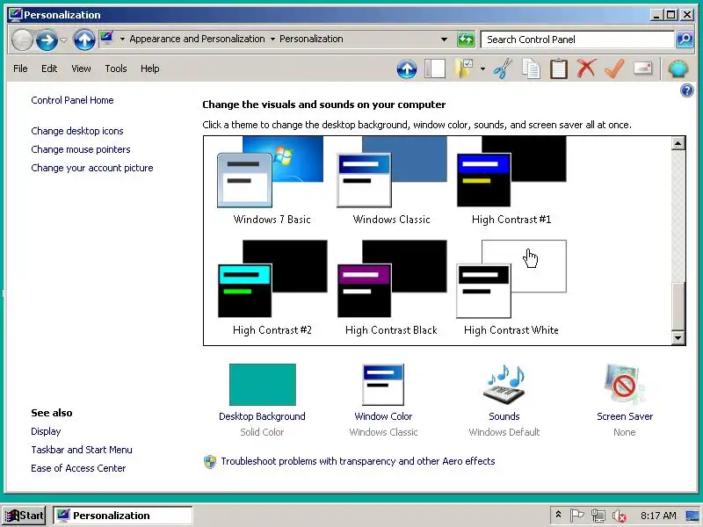Click the Screen Saver icon
The width and height of the screenshot is (703, 527).
(625, 385)
